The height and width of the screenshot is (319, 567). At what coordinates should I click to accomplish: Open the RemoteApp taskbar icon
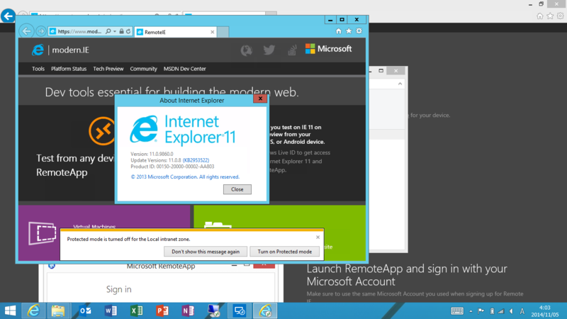click(x=239, y=310)
